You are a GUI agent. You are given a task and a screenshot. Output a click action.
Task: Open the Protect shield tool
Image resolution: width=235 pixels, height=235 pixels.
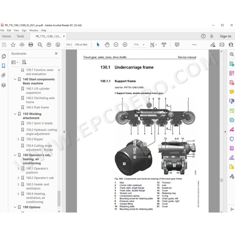[x=232, y=139]
